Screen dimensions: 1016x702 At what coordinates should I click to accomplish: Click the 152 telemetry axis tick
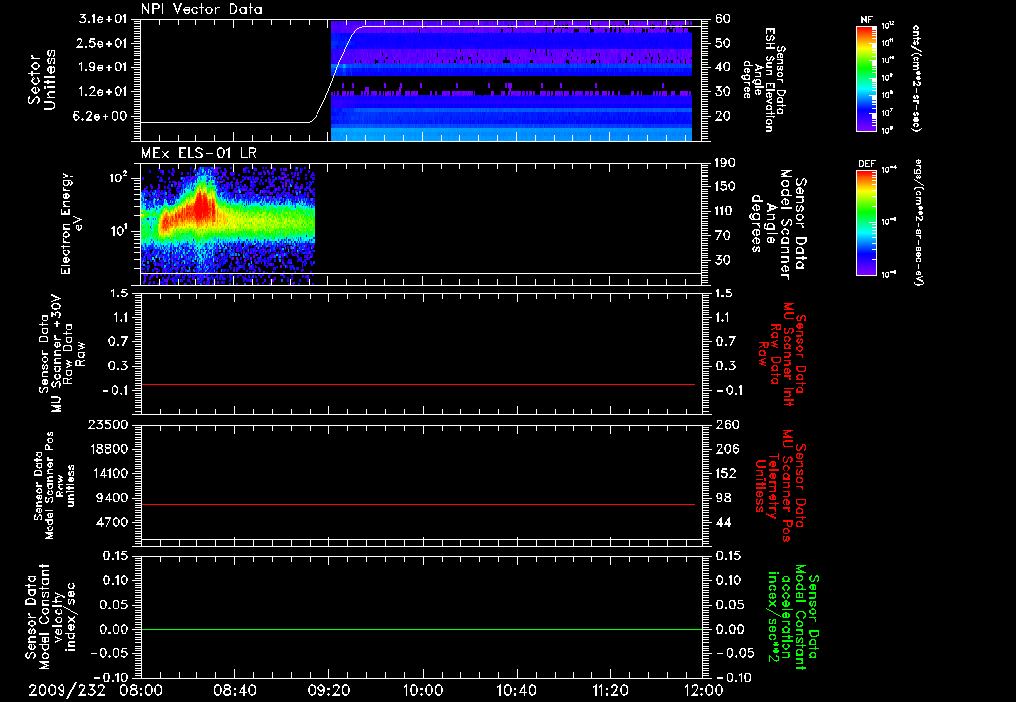click(x=727, y=473)
